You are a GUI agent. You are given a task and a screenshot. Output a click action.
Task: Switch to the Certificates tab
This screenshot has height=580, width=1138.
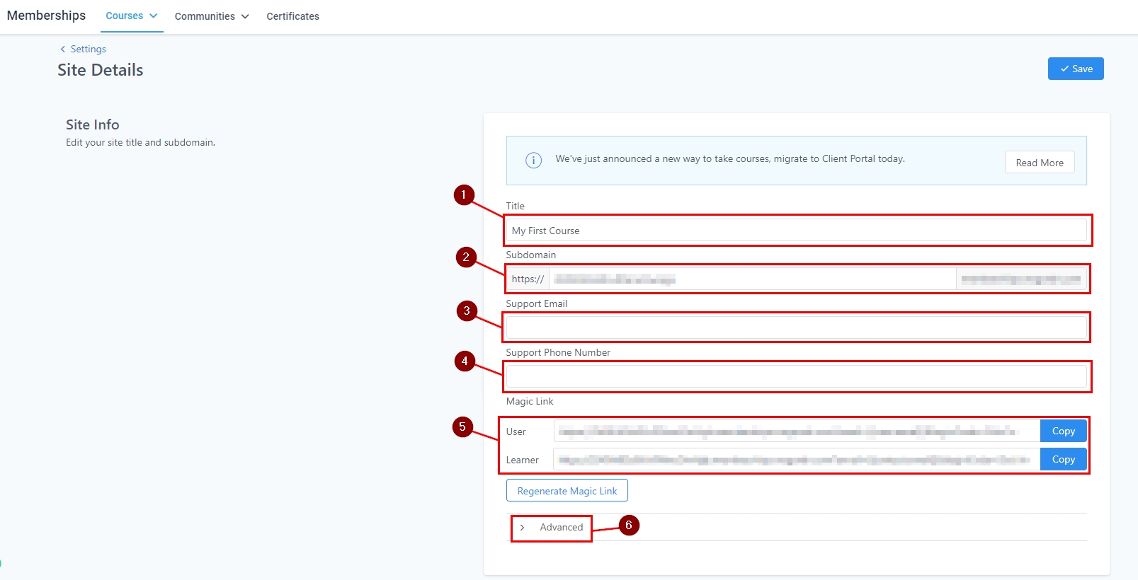pyautogui.click(x=292, y=16)
